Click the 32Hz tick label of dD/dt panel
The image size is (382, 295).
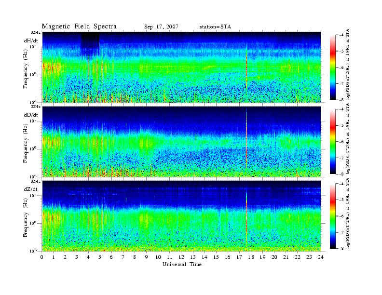coord(35,107)
